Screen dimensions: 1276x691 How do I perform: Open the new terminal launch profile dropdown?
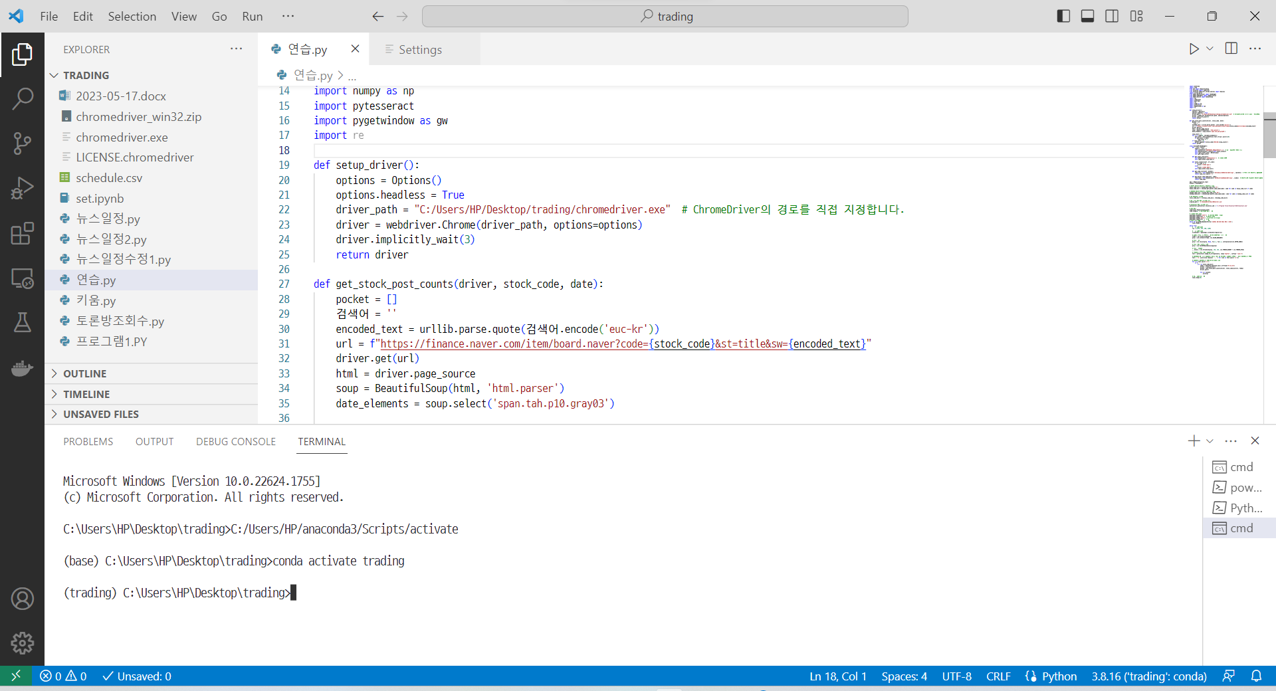point(1210,441)
